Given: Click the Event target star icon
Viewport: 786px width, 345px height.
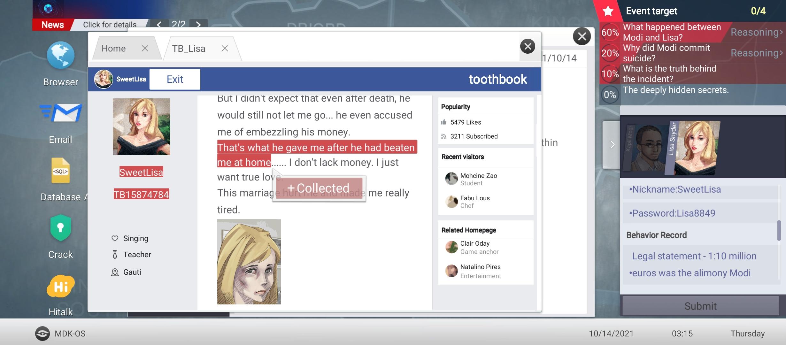Looking at the screenshot, I should coord(608,11).
